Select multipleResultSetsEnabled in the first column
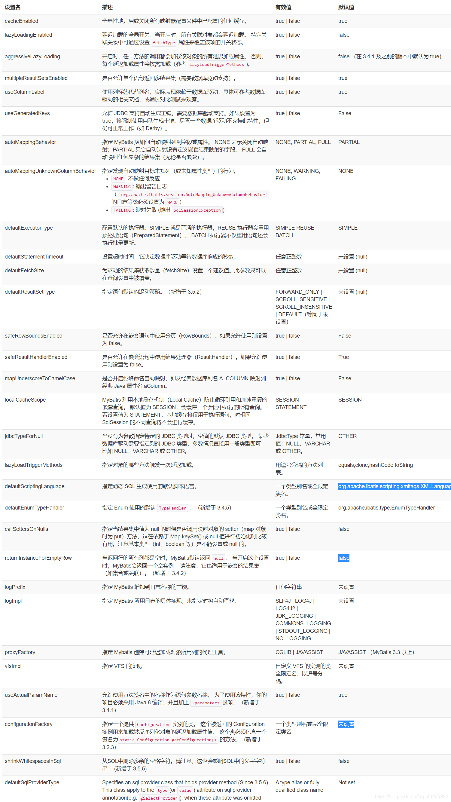The width and height of the screenshot is (451, 802). pyautogui.click(x=36, y=78)
